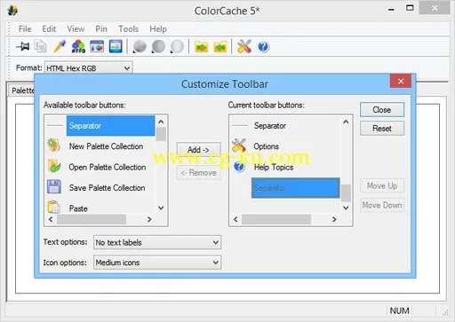
Task: Click the pin window toolbar icon
Action: [23, 46]
